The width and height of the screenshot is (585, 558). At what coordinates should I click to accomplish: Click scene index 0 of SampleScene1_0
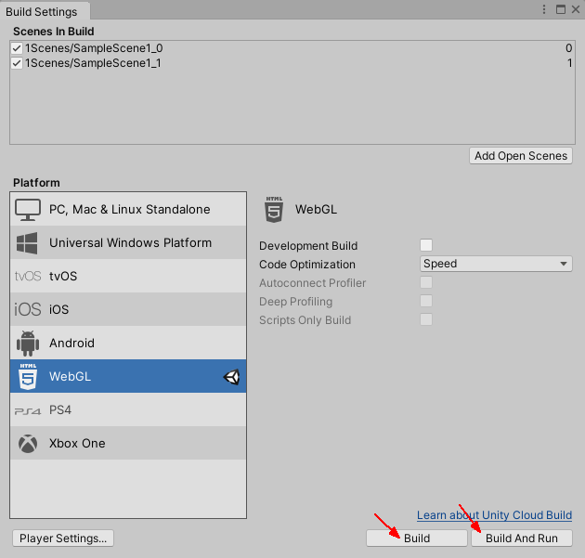(x=568, y=48)
